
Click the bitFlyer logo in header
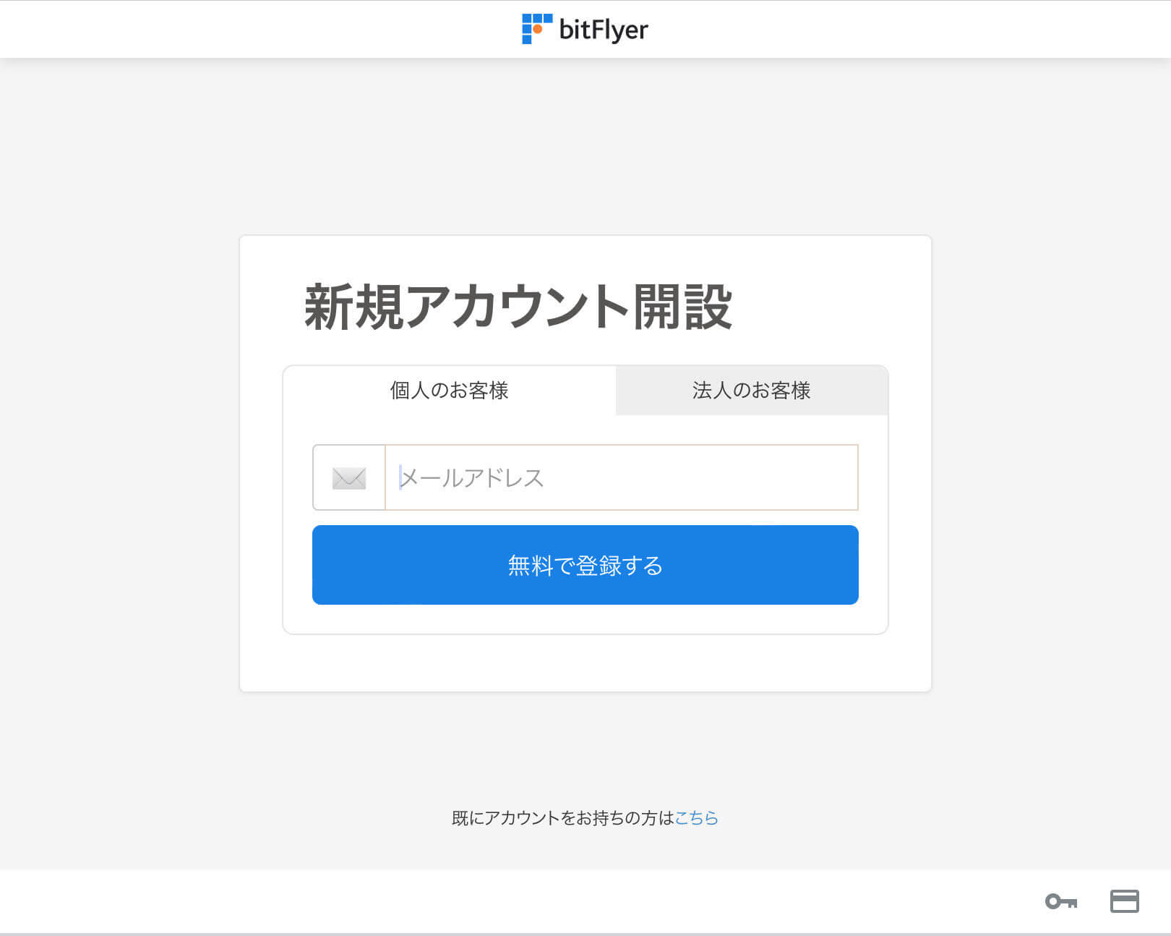(585, 29)
